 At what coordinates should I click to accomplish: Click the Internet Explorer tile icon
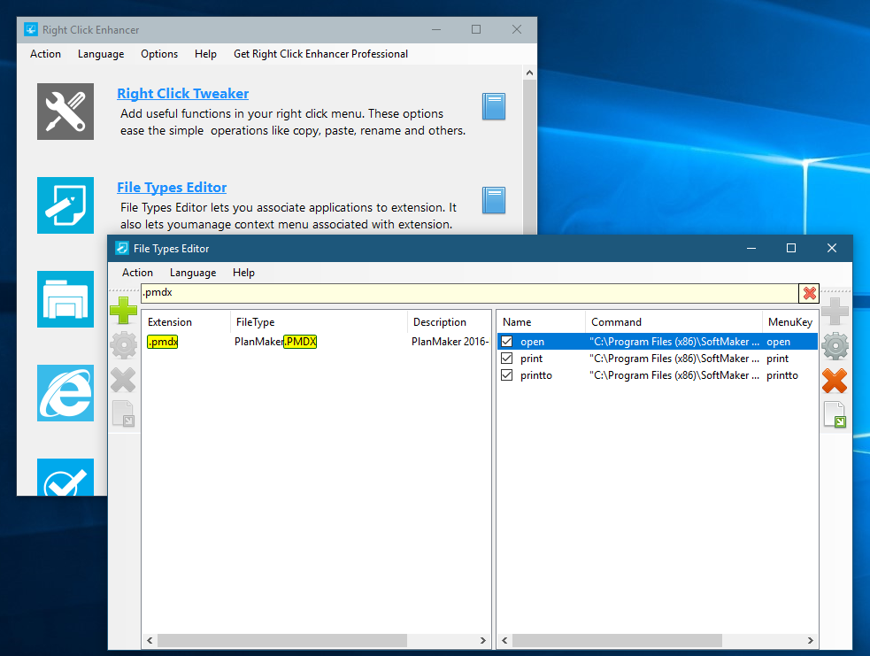[65, 393]
